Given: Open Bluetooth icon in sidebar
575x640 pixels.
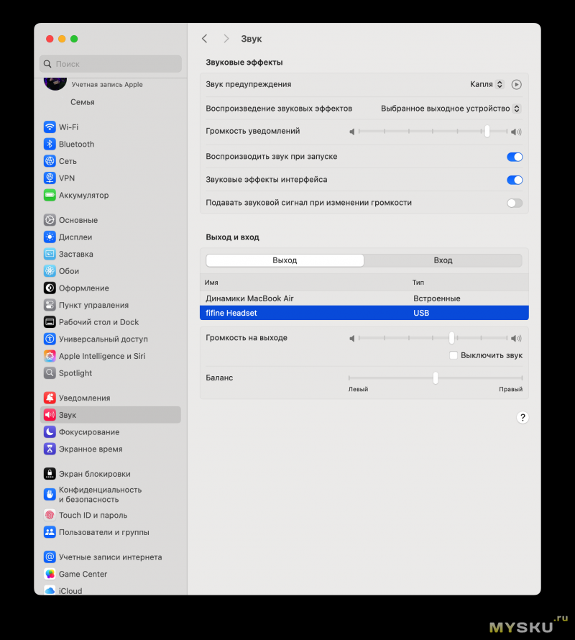Looking at the screenshot, I should [x=50, y=144].
